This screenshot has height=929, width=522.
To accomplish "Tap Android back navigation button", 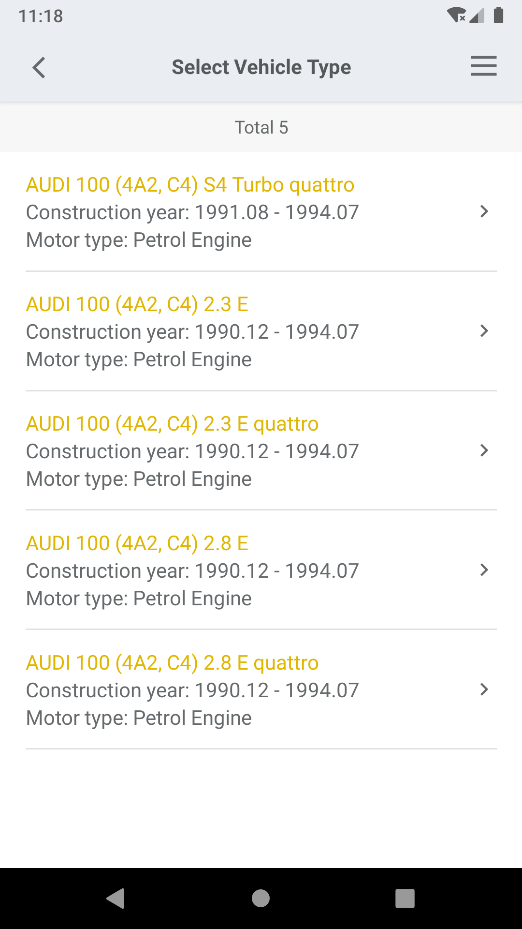I will click(x=116, y=899).
